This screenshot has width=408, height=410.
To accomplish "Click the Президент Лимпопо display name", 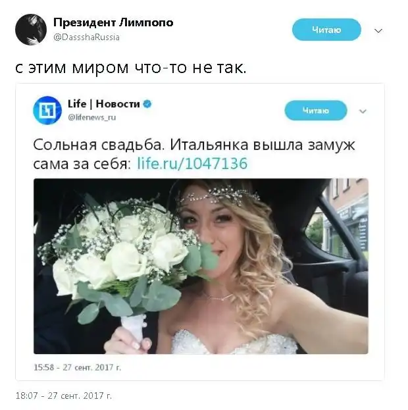I will 113,23.
